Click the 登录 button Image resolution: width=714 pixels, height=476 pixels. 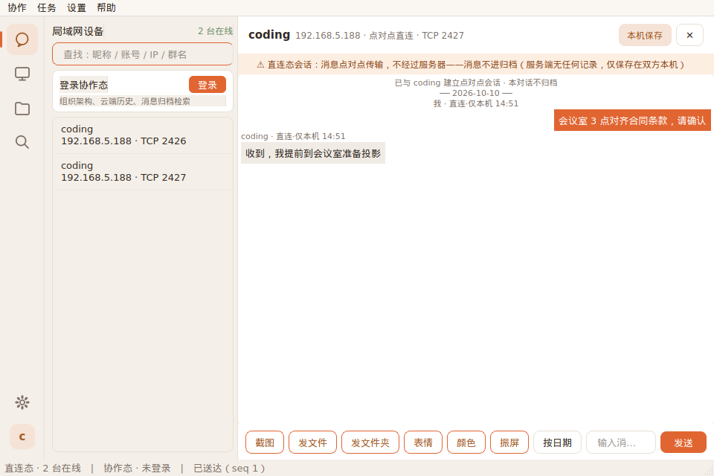[x=208, y=85]
